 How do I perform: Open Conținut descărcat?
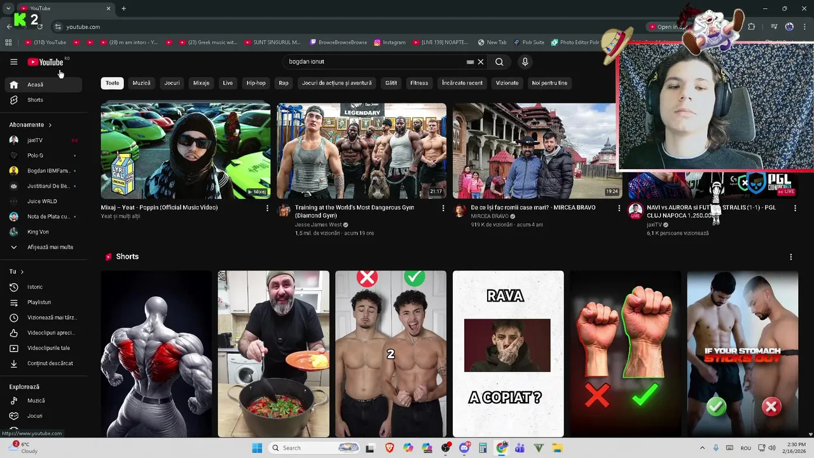coord(43,363)
